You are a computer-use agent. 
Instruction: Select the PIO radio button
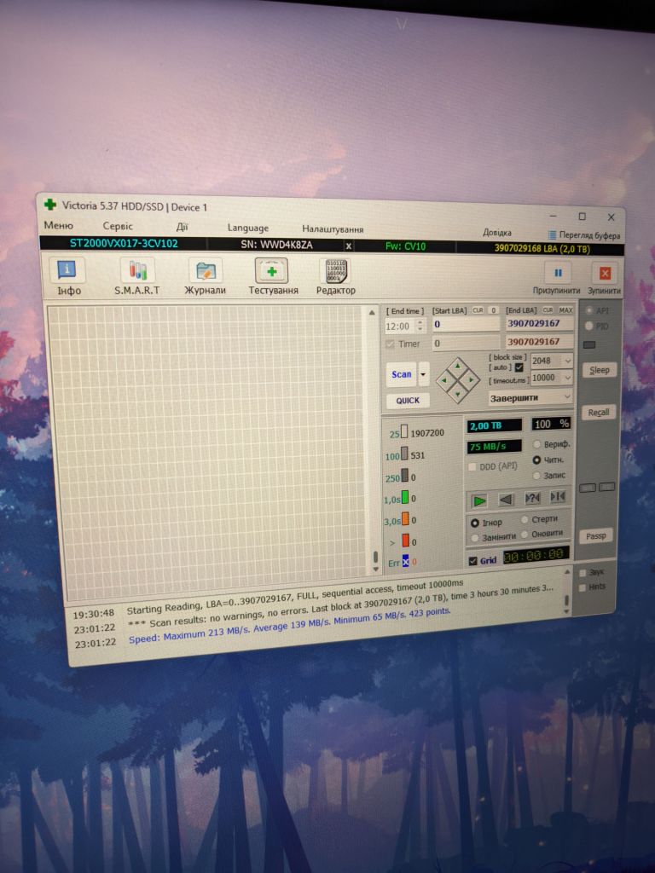tap(589, 326)
